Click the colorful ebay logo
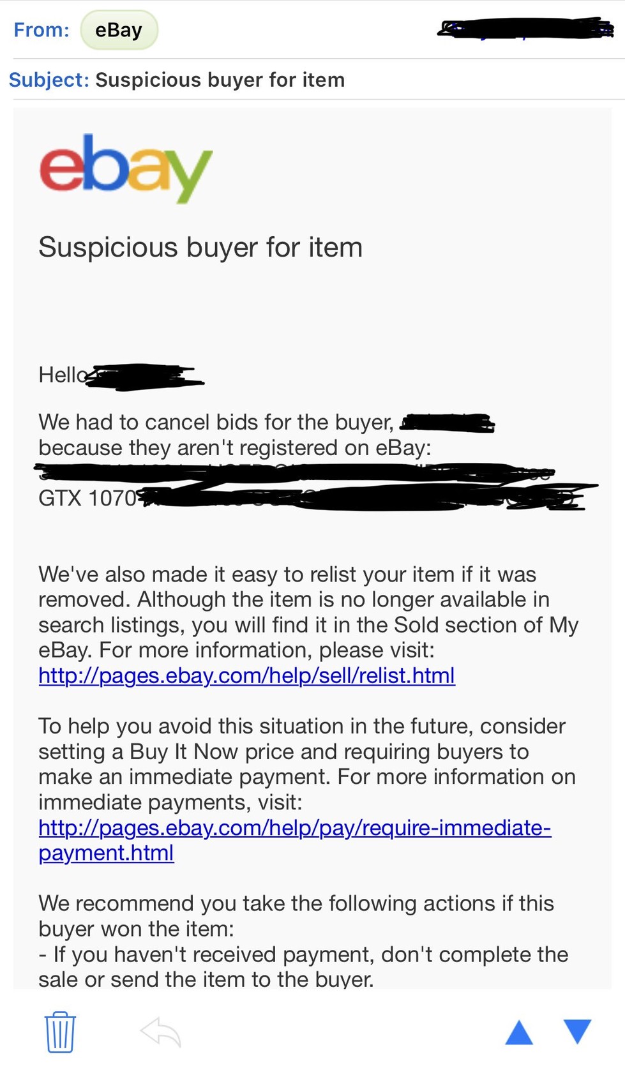The image size is (625, 1068). pyautogui.click(x=126, y=167)
